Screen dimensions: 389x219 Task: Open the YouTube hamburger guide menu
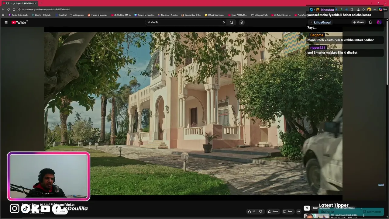tap(6, 22)
